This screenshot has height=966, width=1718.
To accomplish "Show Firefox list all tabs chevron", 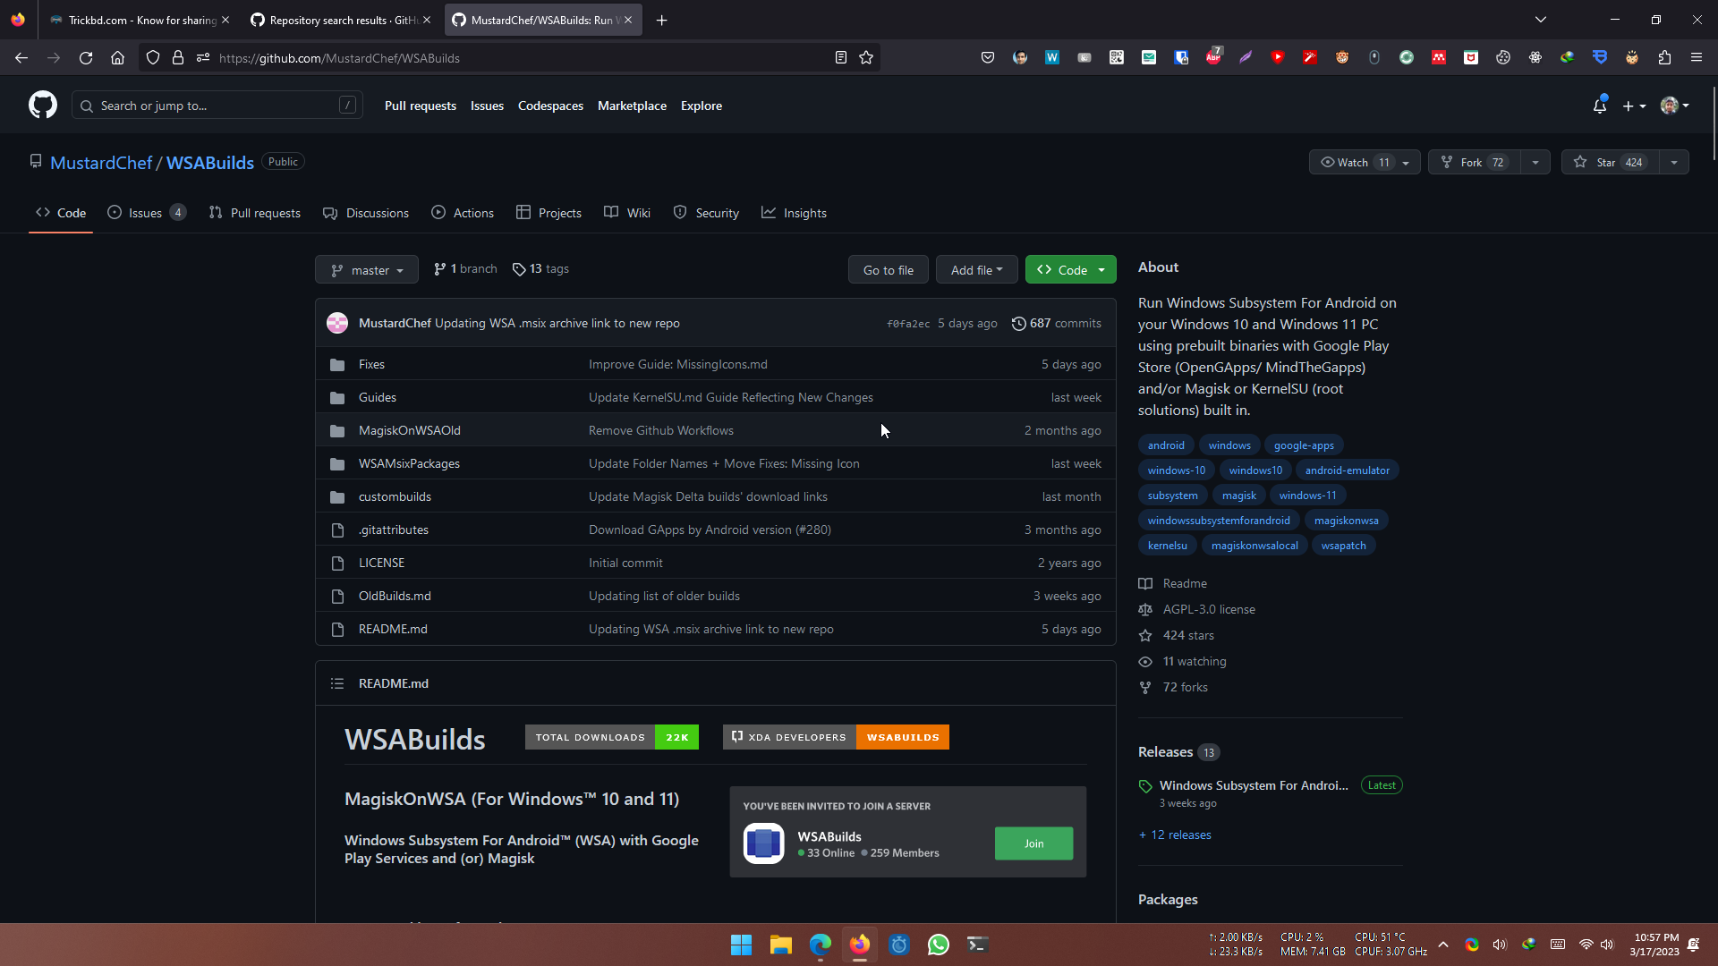I will click(x=1541, y=20).
